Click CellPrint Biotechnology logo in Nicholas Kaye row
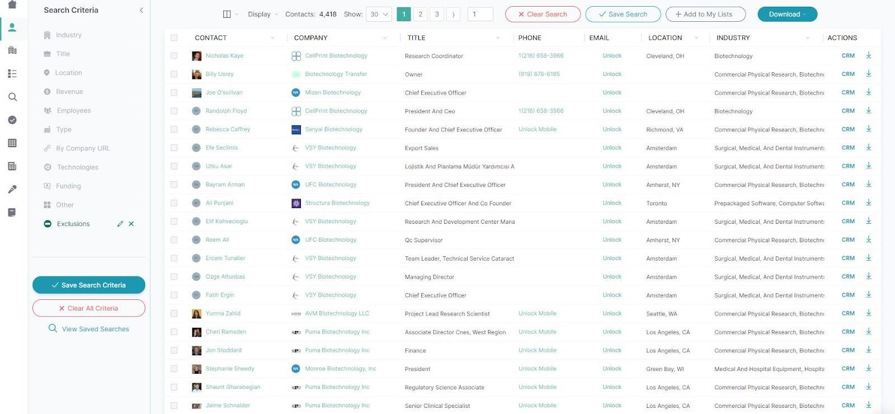This screenshot has height=414, width=895. click(296, 56)
